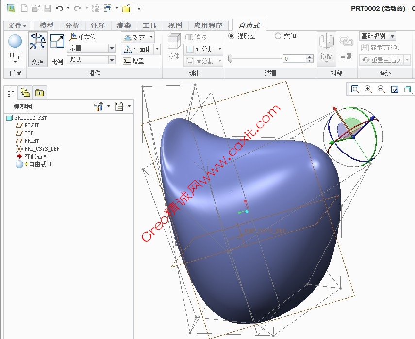Open the model tree settings tool icon
415x339 pixels.
click(x=99, y=107)
